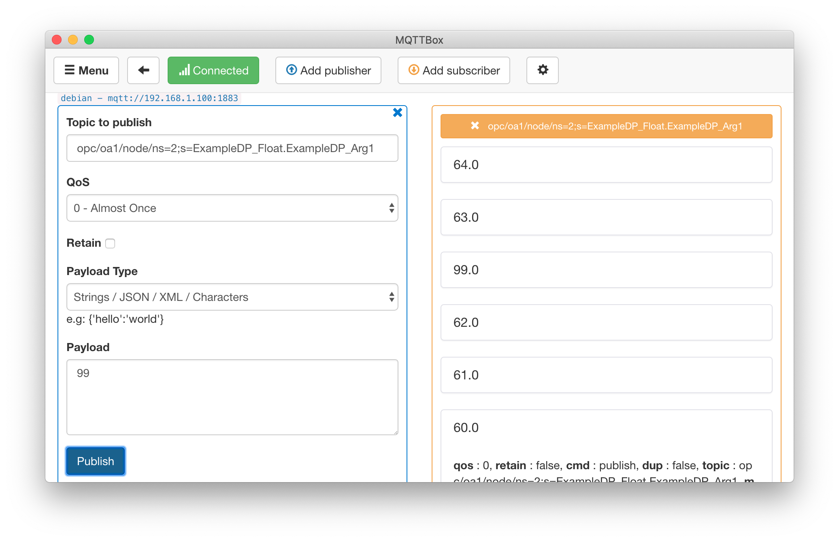Select the 63.0 received message
This screenshot has width=839, height=542.
pos(607,217)
